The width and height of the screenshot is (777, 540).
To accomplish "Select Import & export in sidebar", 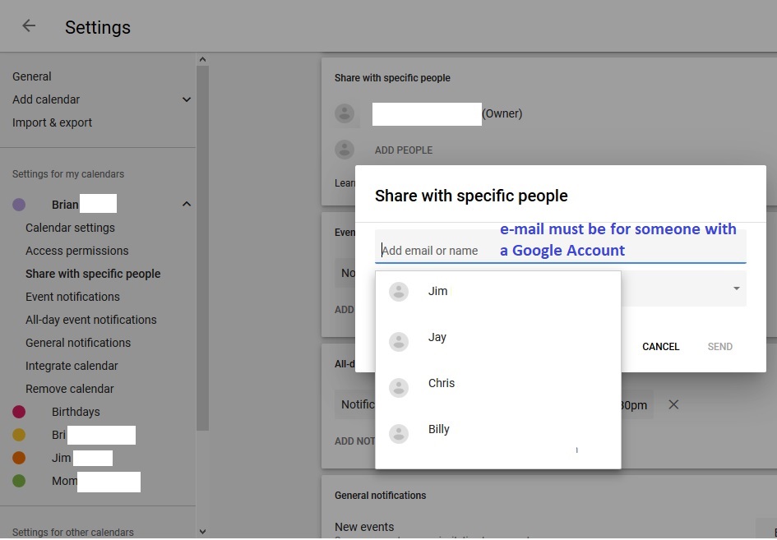I will coord(52,122).
